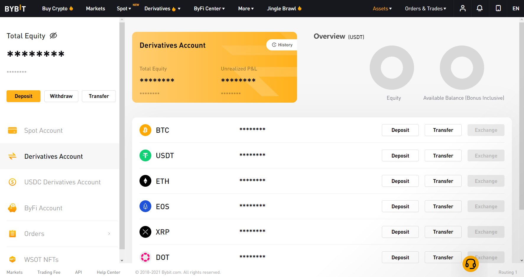Image resolution: width=524 pixels, height=277 pixels.
Task: Click the DOT coin icon
Action: [145, 257]
